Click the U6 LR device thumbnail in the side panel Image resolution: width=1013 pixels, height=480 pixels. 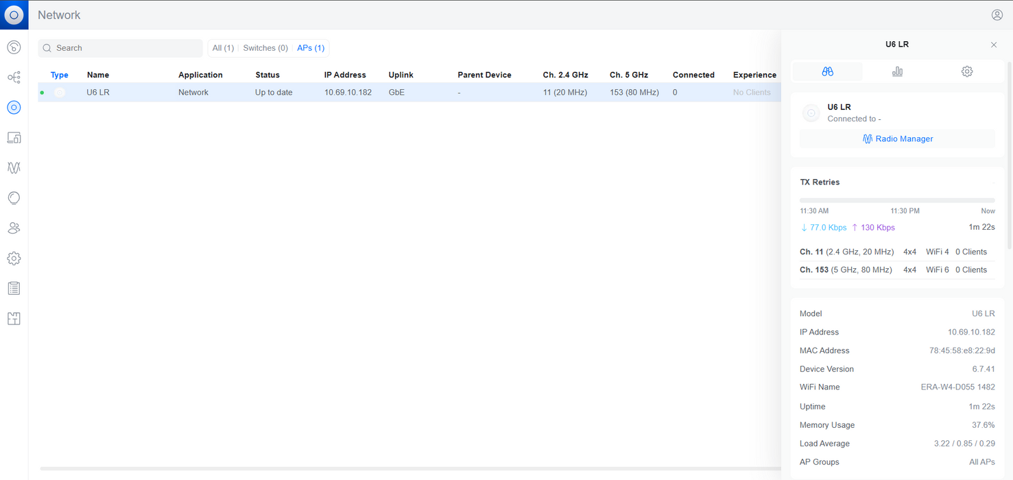811,113
